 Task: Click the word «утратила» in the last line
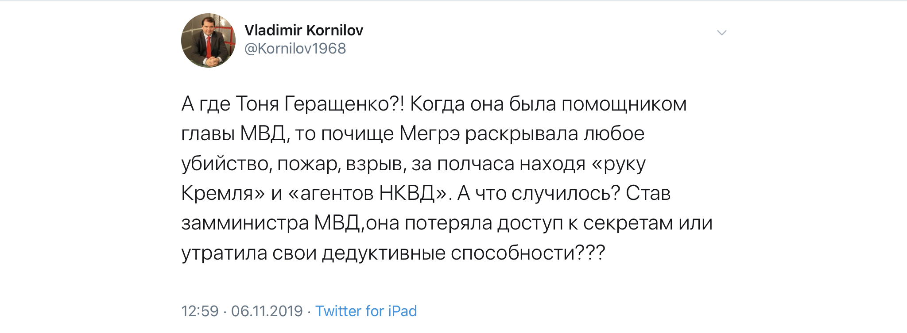[x=224, y=253]
